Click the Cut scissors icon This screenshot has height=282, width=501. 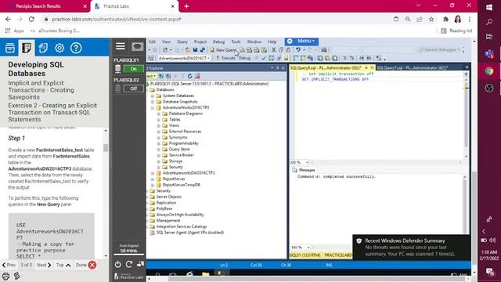(x=273, y=50)
